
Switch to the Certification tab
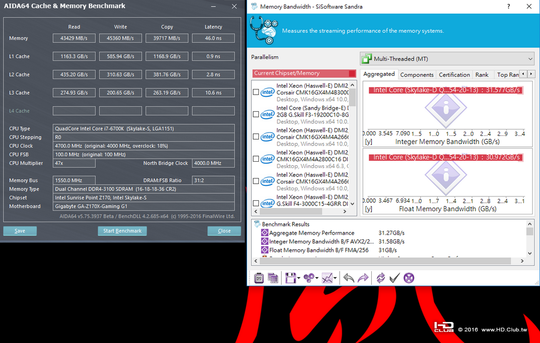click(x=454, y=75)
